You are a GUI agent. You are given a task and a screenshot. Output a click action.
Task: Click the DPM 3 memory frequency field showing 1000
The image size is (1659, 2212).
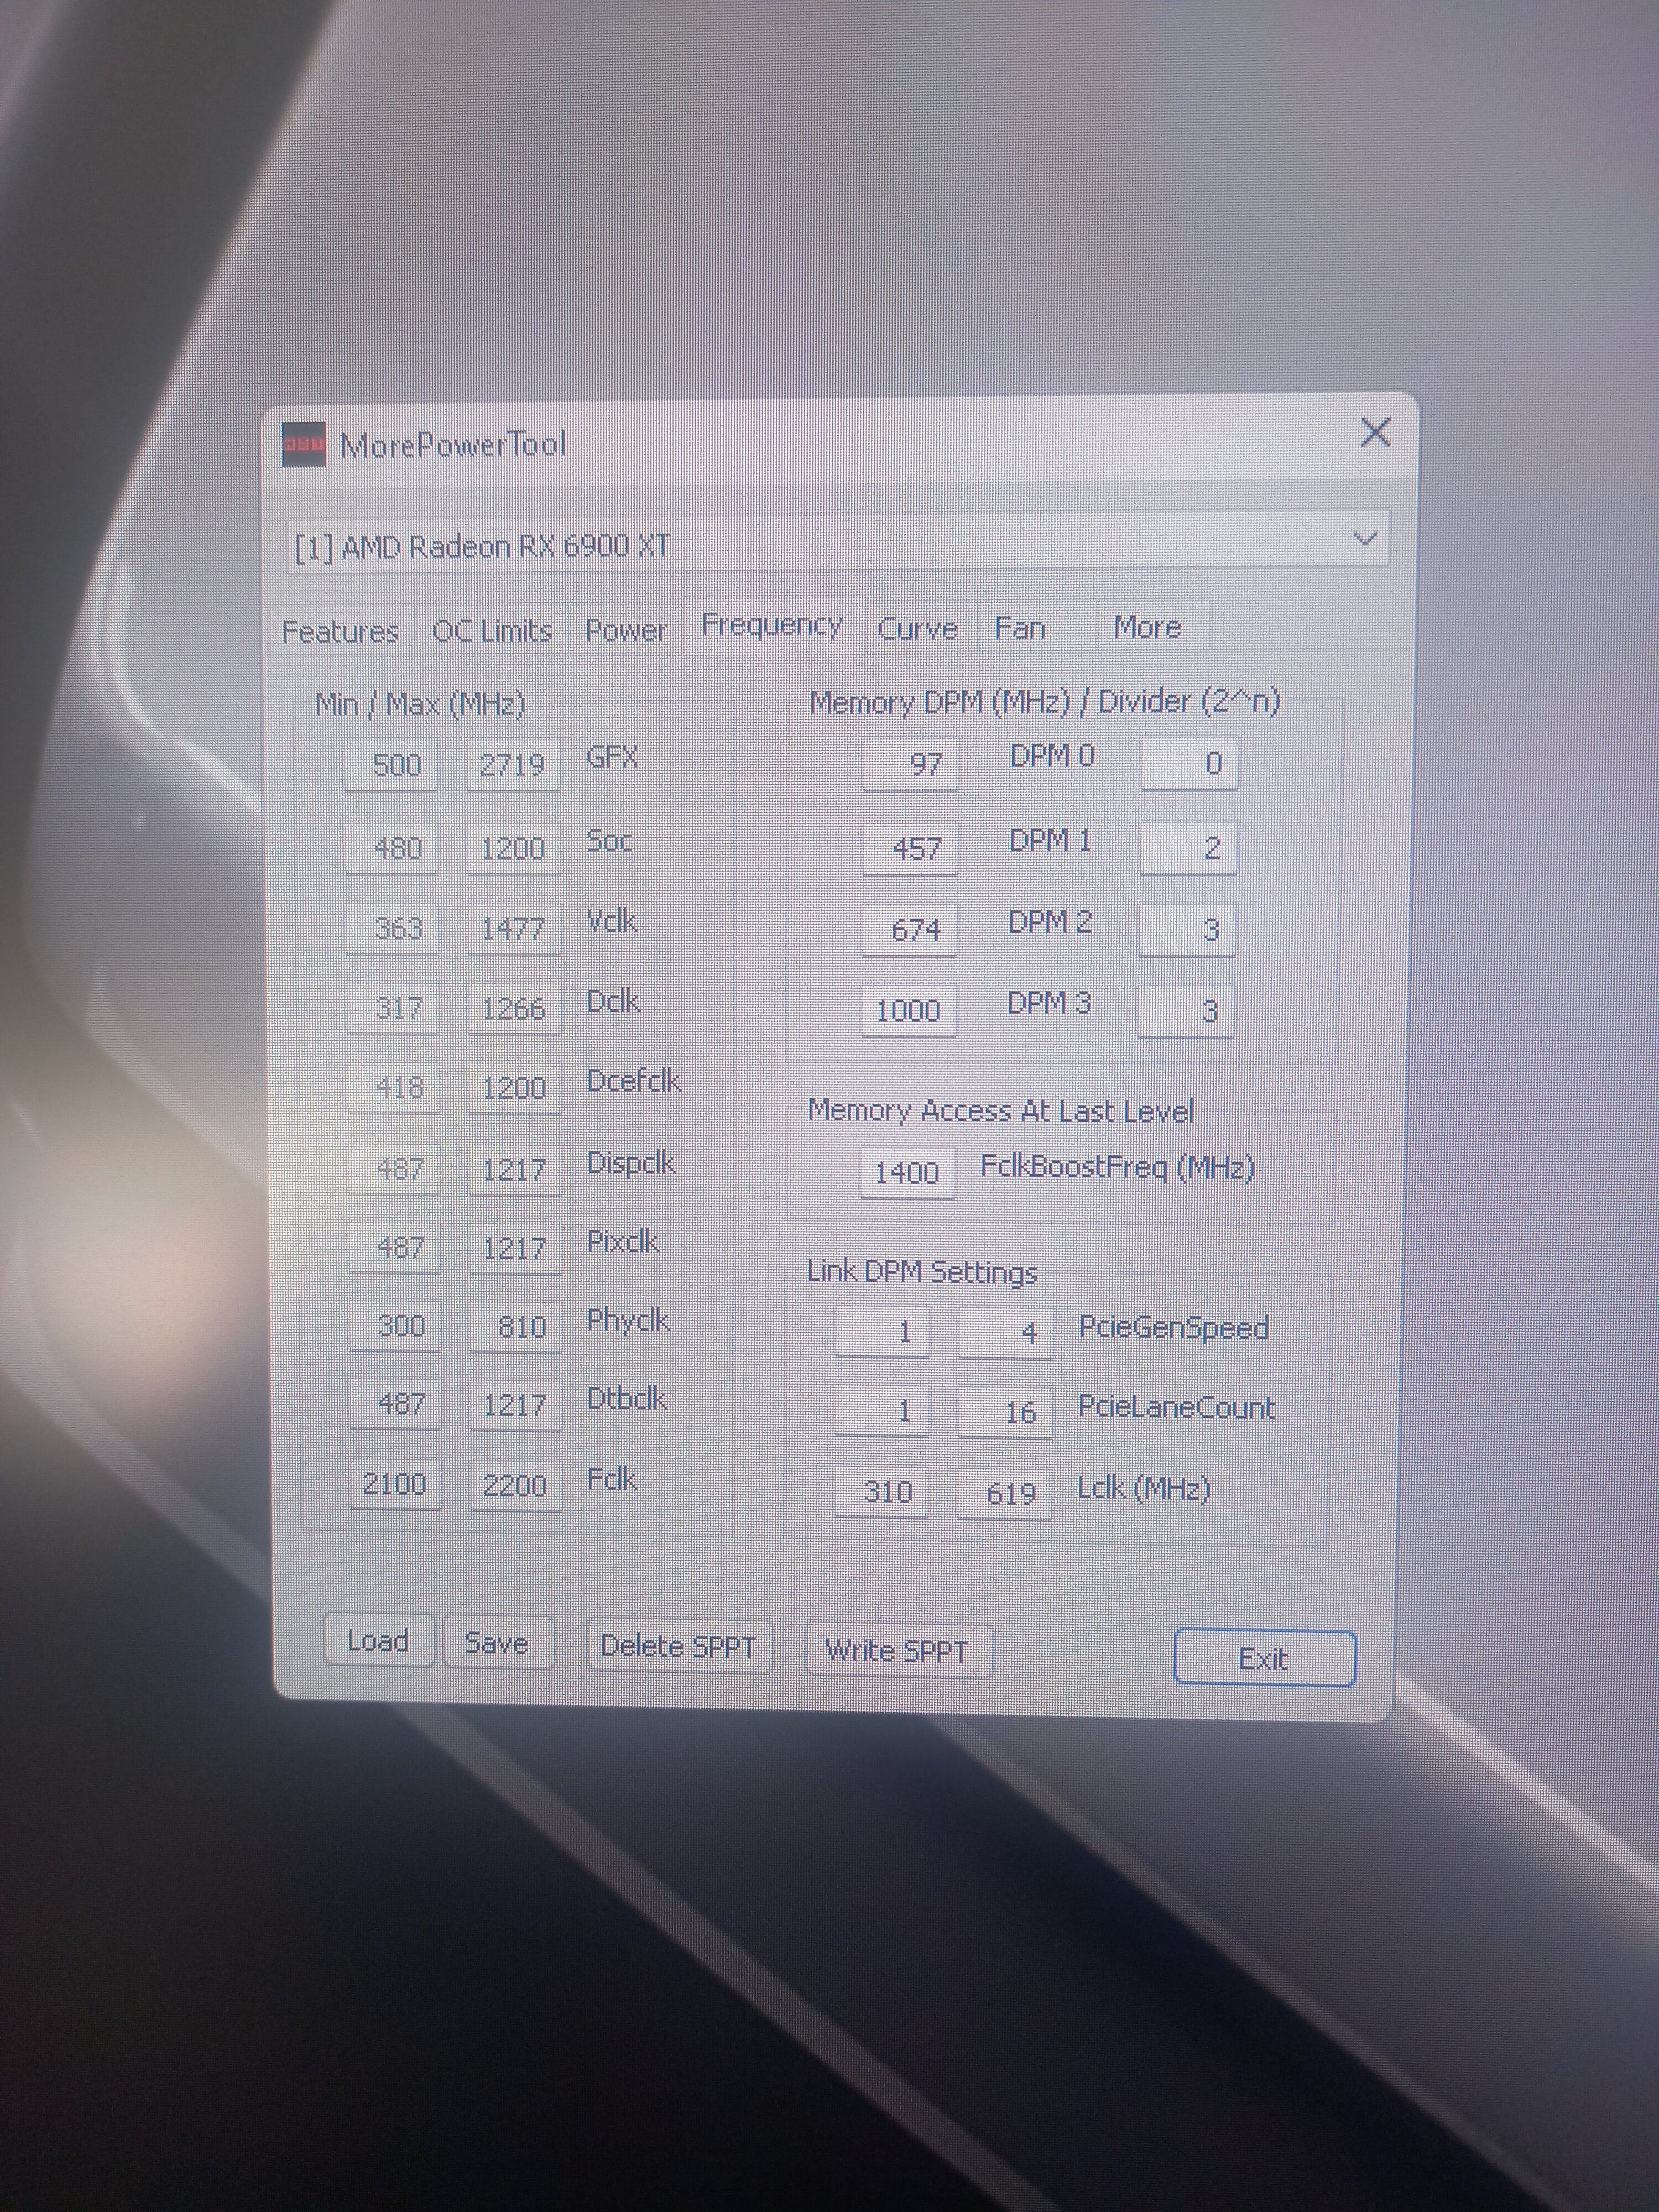[908, 1010]
